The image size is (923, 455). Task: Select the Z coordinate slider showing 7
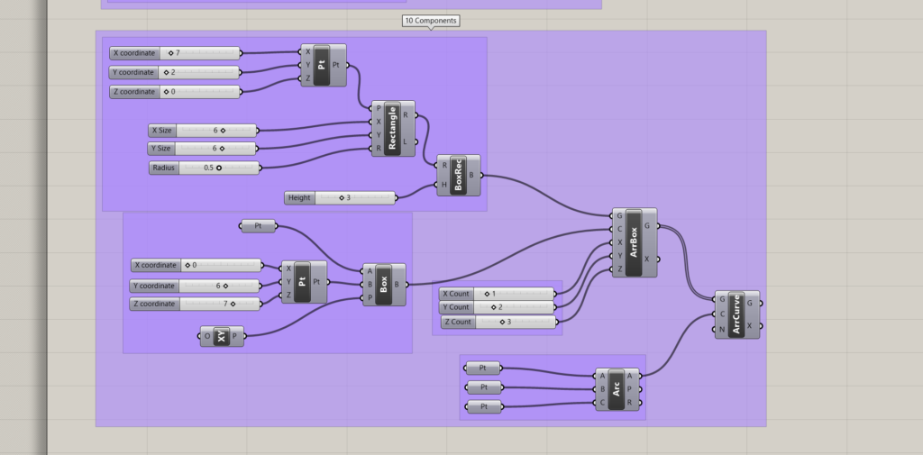tap(196, 304)
